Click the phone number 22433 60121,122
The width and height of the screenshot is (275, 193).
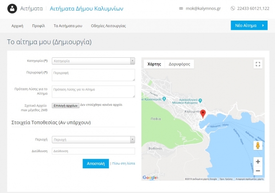(x=253, y=8)
